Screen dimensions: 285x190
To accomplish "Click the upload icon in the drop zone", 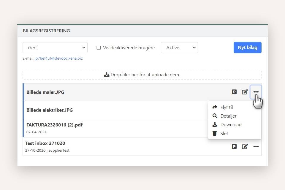I will pyautogui.click(x=107, y=75).
